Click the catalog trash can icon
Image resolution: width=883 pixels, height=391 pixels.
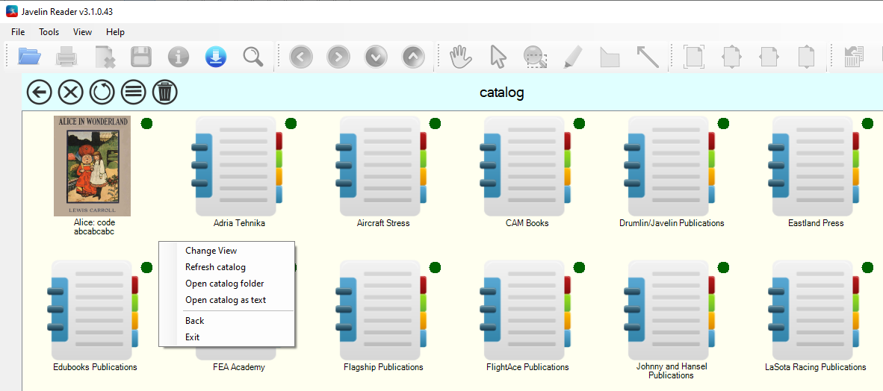coord(165,93)
